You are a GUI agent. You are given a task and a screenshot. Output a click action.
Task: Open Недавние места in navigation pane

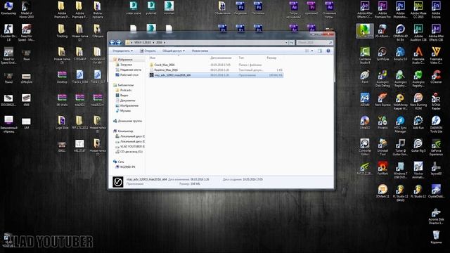tap(131, 70)
